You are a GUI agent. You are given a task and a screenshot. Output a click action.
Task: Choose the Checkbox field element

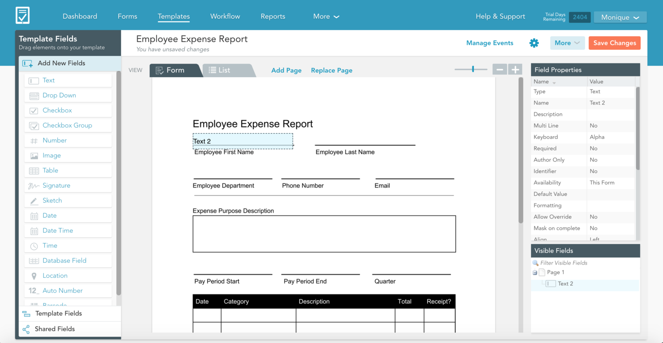point(68,110)
